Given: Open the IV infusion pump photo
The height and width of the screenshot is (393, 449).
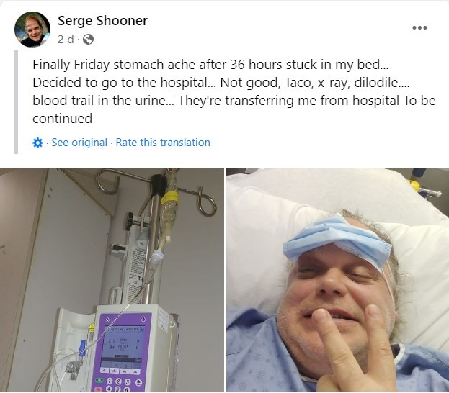Looking at the screenshot, I should (112, 279).
